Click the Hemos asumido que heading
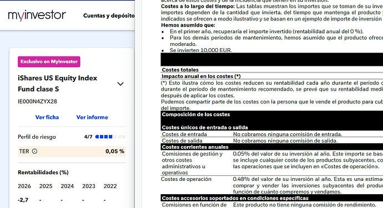This screenshot has height=208, width=383. (x=188, y=25)
